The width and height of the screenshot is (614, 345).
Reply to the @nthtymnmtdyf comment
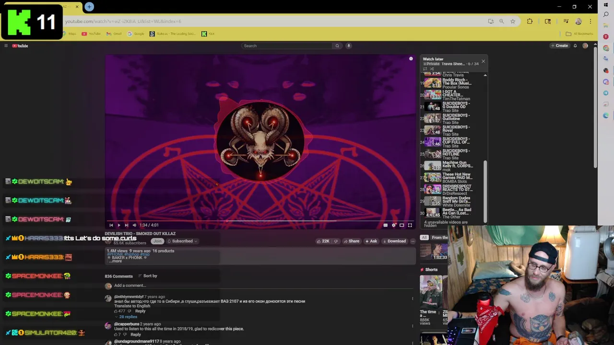coord(140,311)
